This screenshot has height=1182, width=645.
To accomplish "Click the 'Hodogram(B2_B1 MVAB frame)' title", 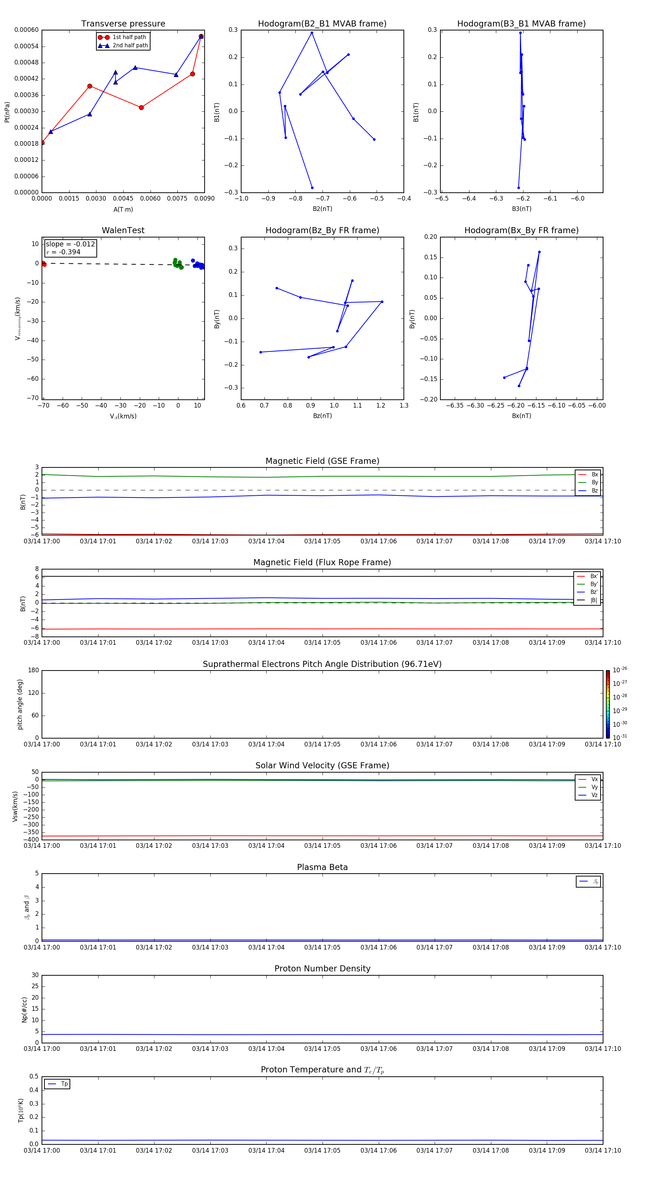I will pyautogui.click(x=322, y=24).
